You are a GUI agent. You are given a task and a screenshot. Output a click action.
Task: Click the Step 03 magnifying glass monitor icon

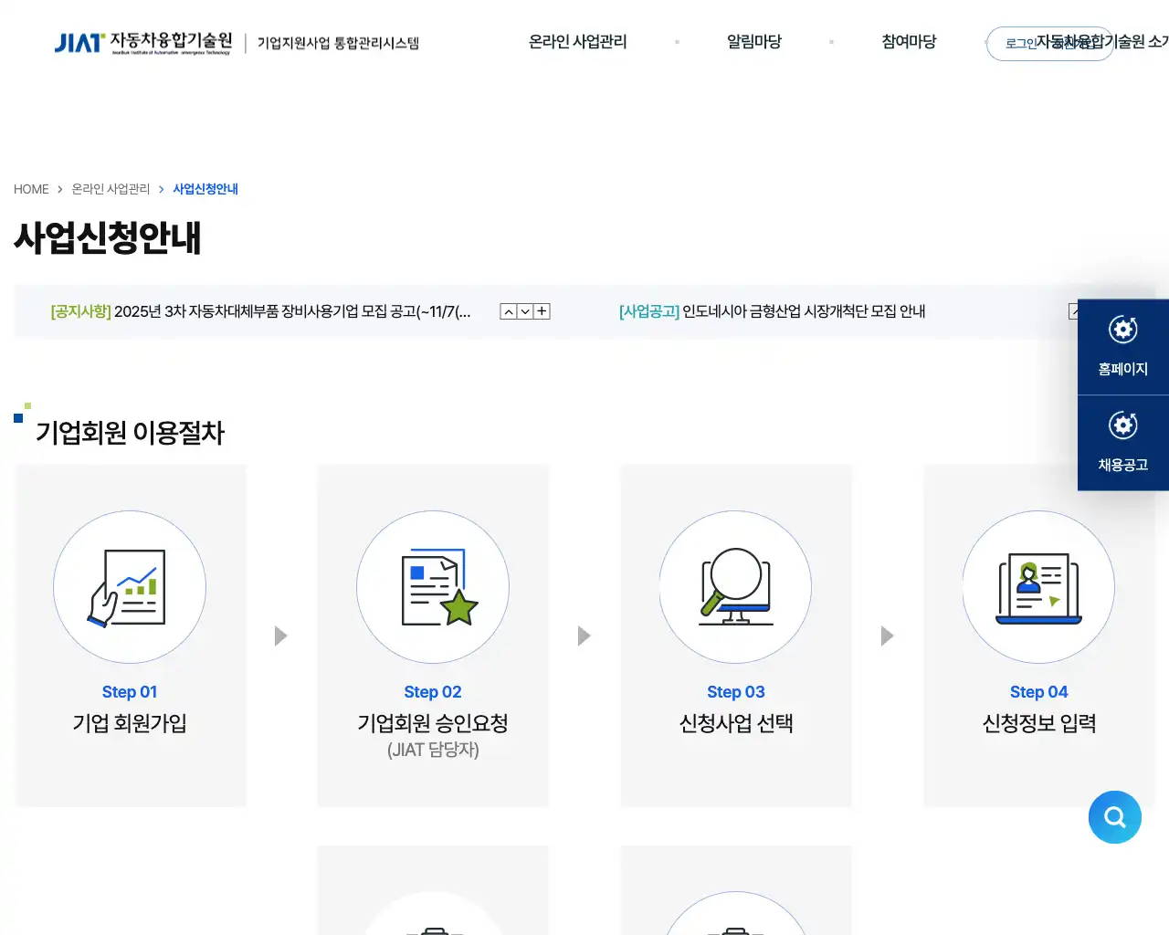point(735,587)
